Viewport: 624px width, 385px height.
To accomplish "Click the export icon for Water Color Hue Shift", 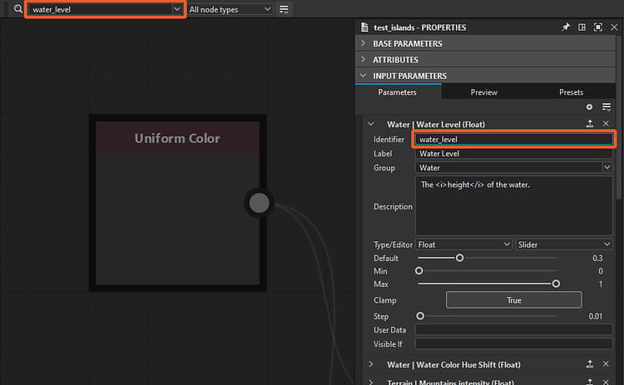I will pos(590,364).
